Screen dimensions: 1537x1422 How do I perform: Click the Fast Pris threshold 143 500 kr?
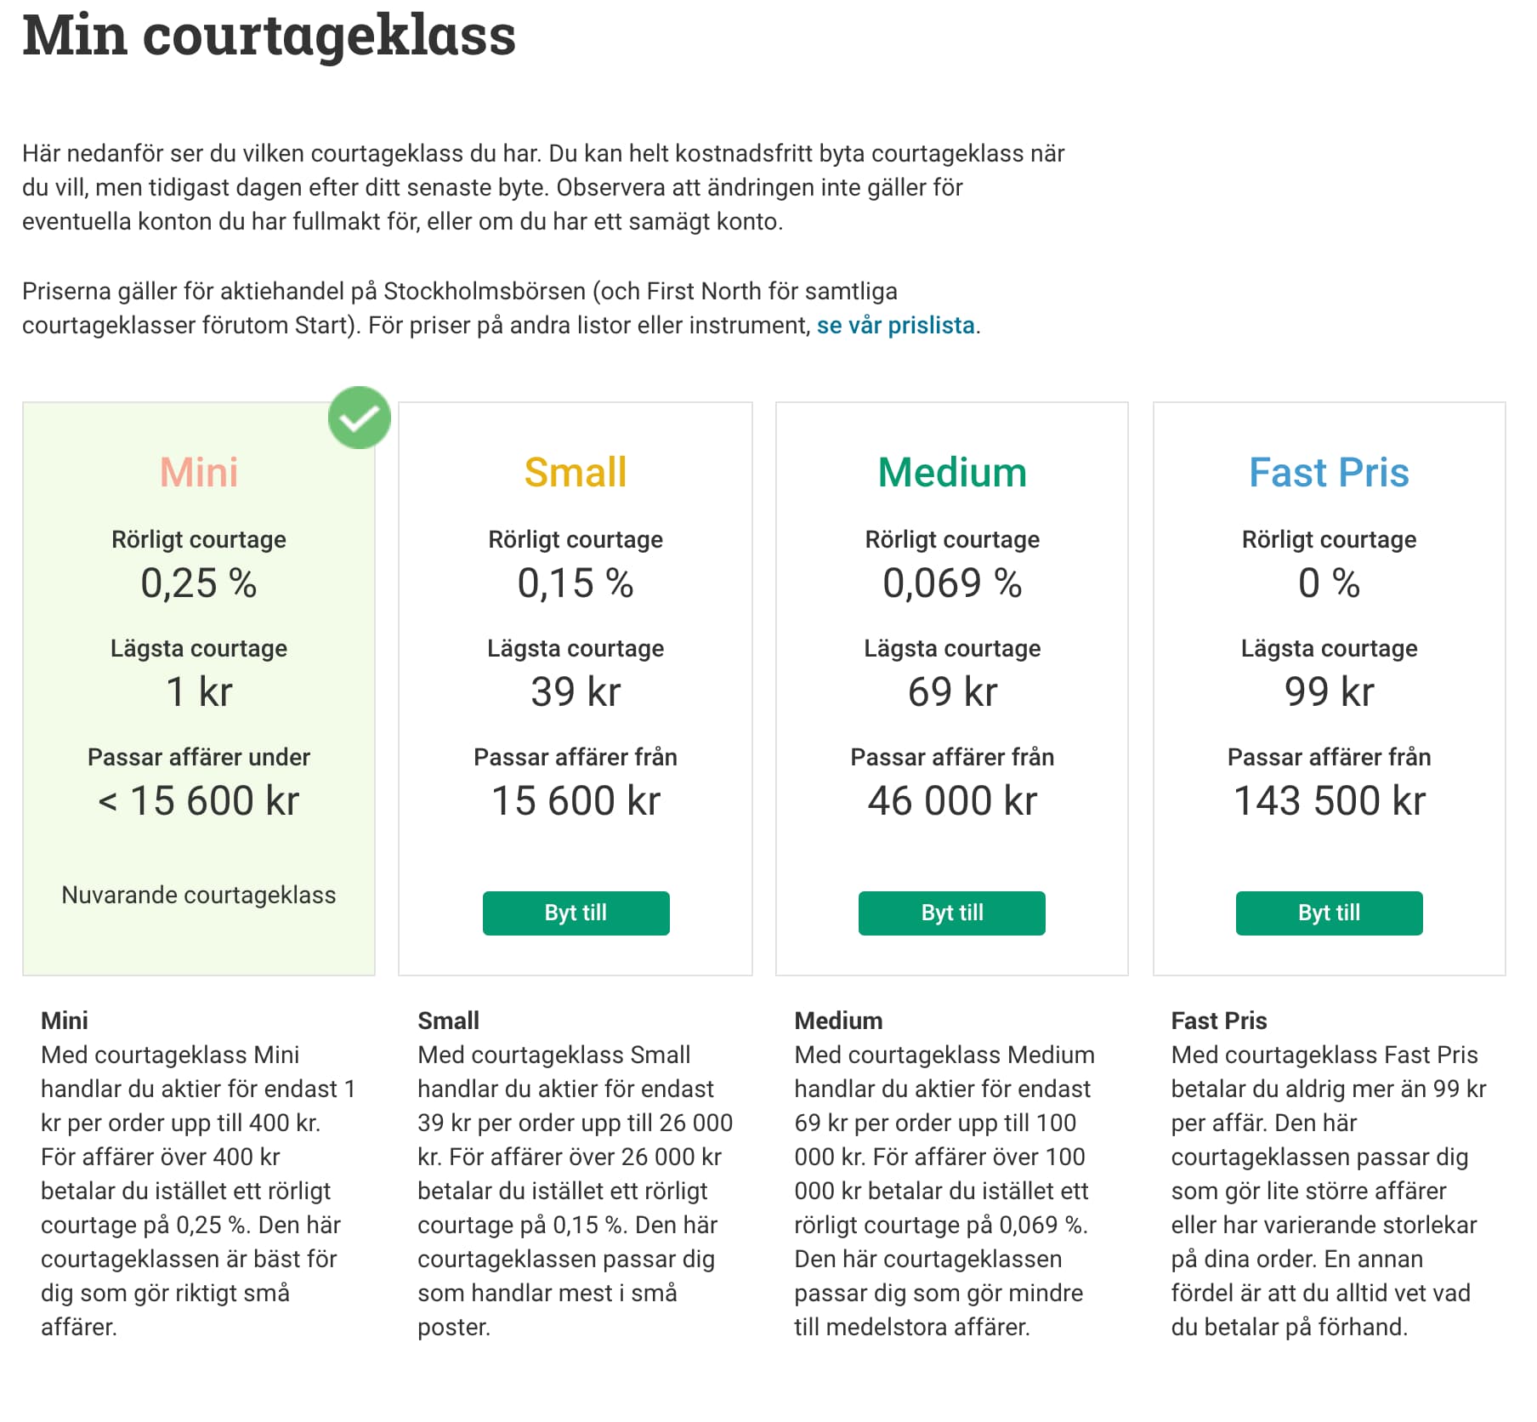tap(1329, 800)
